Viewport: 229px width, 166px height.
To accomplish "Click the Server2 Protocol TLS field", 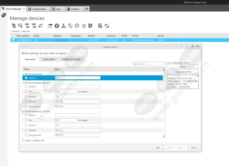I will click(x=78, y=125).
